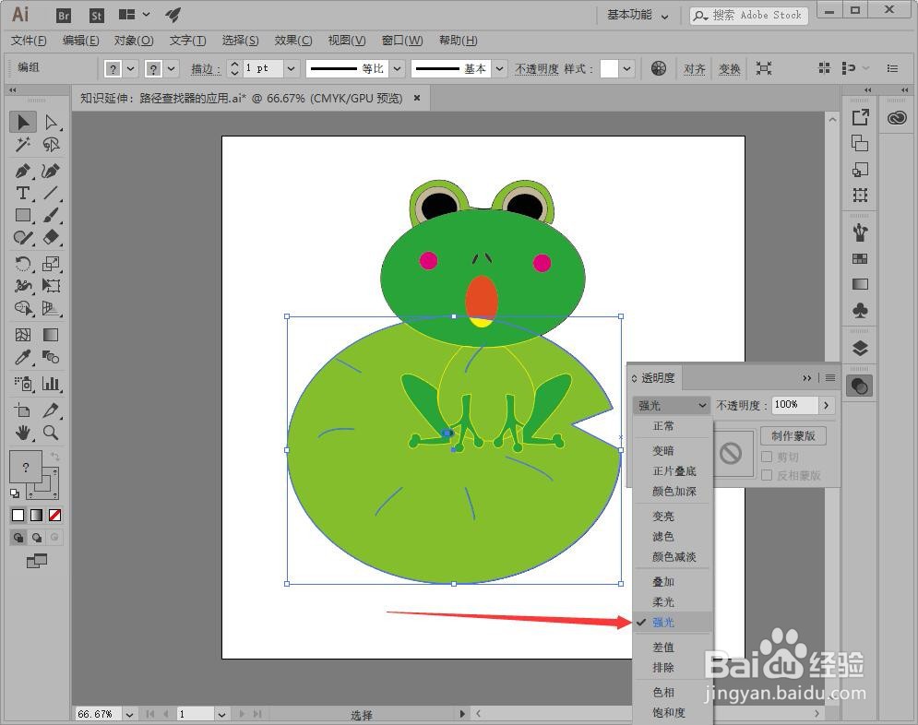Open the Layers panel icon

860,346
